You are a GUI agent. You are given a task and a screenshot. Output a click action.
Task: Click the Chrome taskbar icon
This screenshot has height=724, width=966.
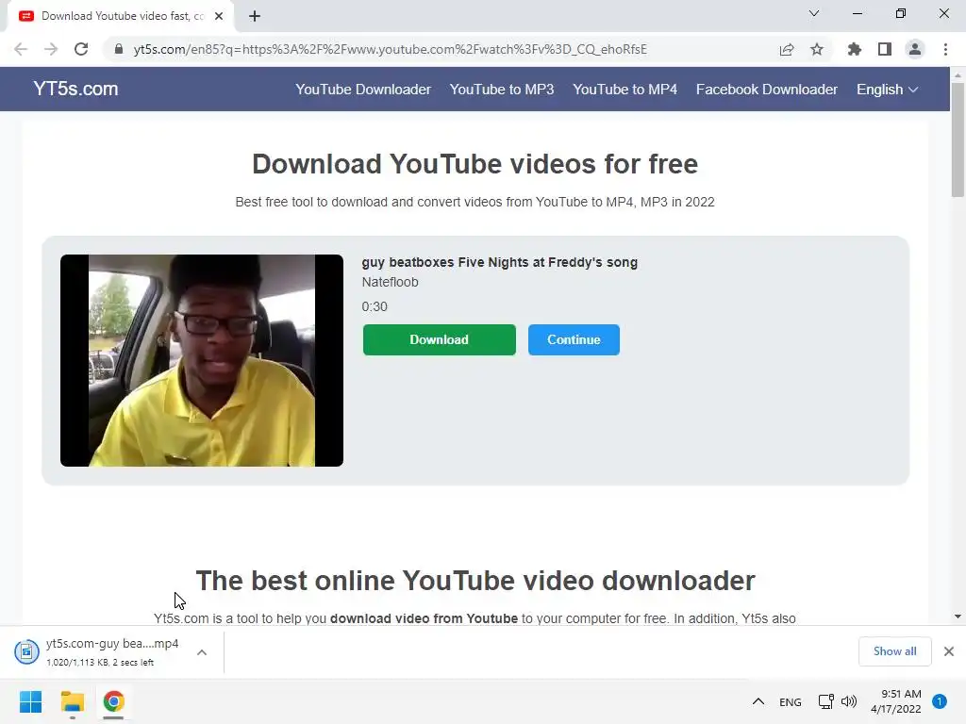pos(113,701)
